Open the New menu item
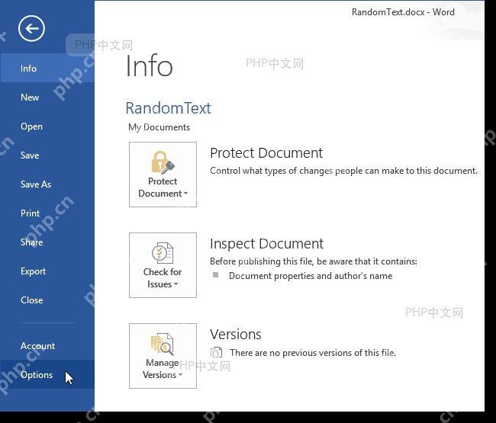The image size is (496, 423). click(47, 98)
